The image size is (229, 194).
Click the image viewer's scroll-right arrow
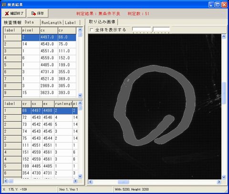(219, 182)
